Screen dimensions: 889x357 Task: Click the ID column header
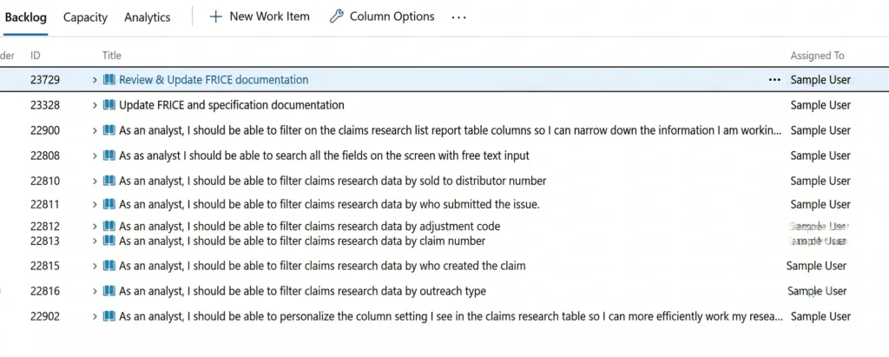[x=36, y=56]
